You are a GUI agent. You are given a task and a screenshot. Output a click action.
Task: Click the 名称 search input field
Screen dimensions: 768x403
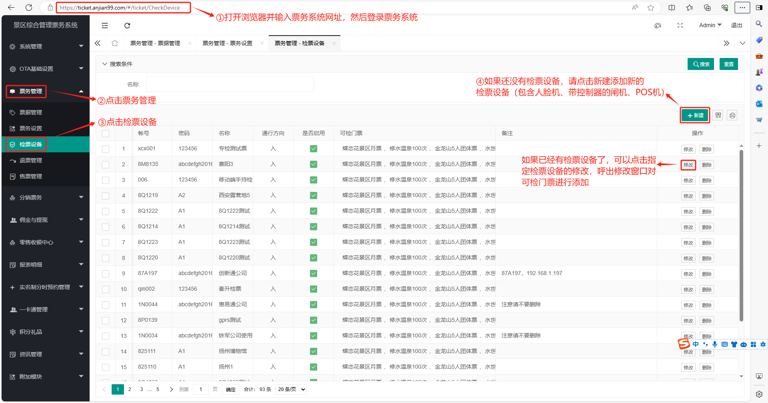(230, 84)
